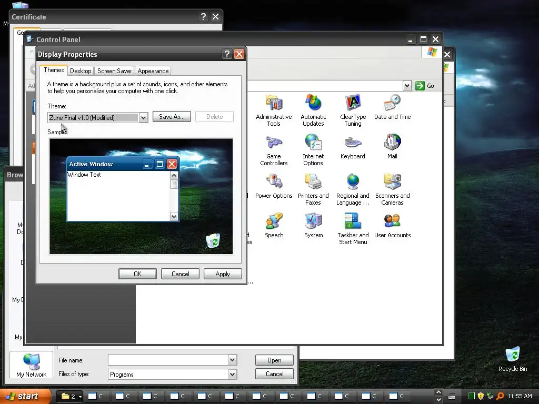The image size is (539, 404).
Task: Click the Start button
Action: tap(25, 397)
